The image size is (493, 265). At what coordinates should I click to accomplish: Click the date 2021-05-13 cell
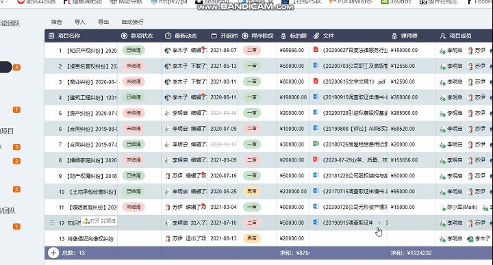[x=223, y=66]
